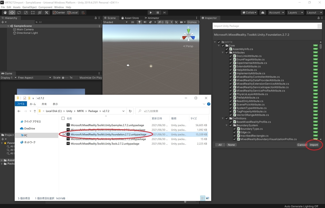325x208 pixels.
Task: Refresh the Explorer folder view
Action: tap(130, 111)
